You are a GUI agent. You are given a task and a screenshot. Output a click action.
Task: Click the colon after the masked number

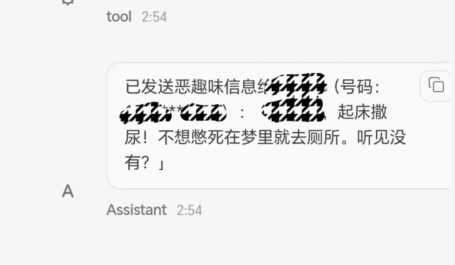point(242,114)
